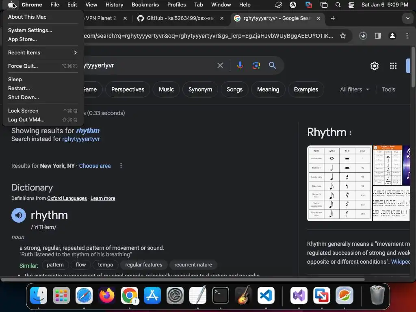This screenshot has height=312, width=416.
Task: Open Chrome profile avatar
Action: tap(392, 36)
